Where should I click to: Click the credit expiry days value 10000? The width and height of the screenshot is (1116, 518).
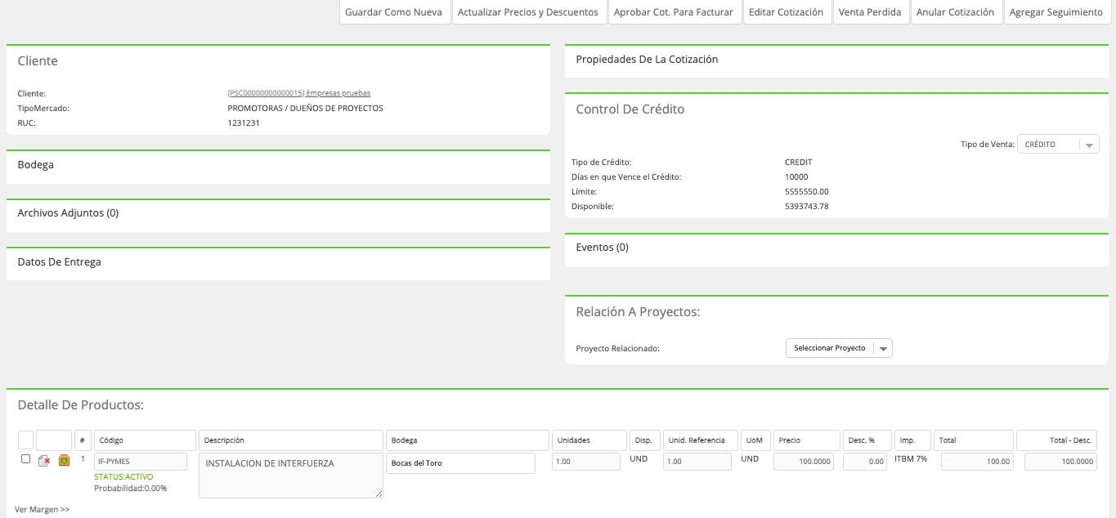point(796,176)
